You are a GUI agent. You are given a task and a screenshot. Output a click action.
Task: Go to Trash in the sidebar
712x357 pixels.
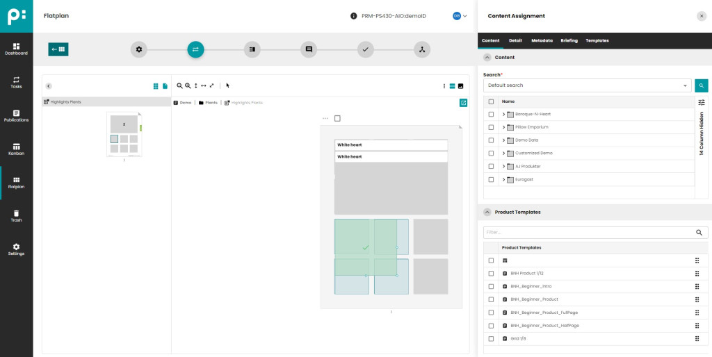pyautogui.click(x=16, y=216)
